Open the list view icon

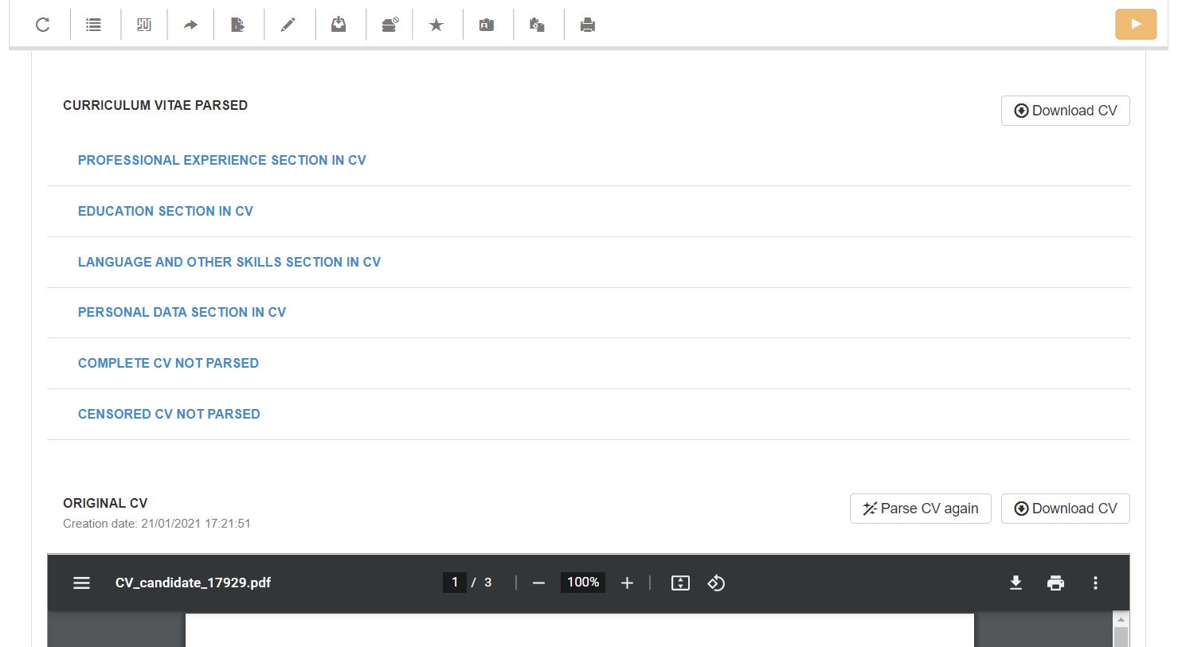(93, 25)
